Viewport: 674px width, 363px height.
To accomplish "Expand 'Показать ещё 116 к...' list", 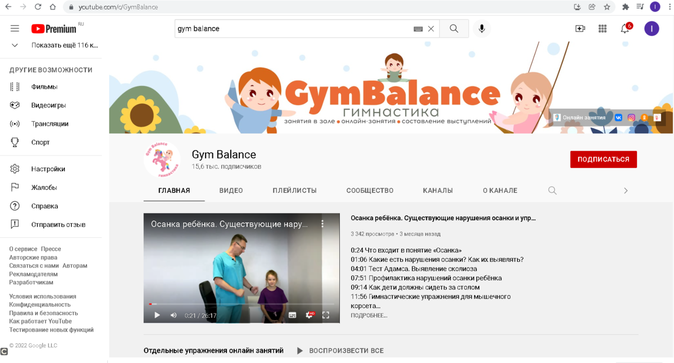I will (54, 45).
